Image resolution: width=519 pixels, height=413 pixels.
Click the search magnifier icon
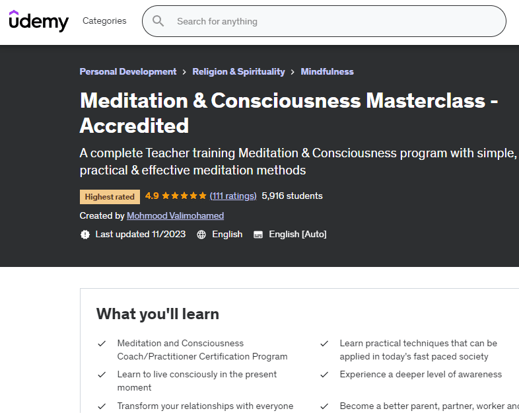158,21
